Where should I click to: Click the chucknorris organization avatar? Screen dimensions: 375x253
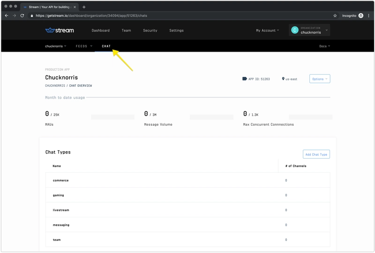[x=295, y=30]
